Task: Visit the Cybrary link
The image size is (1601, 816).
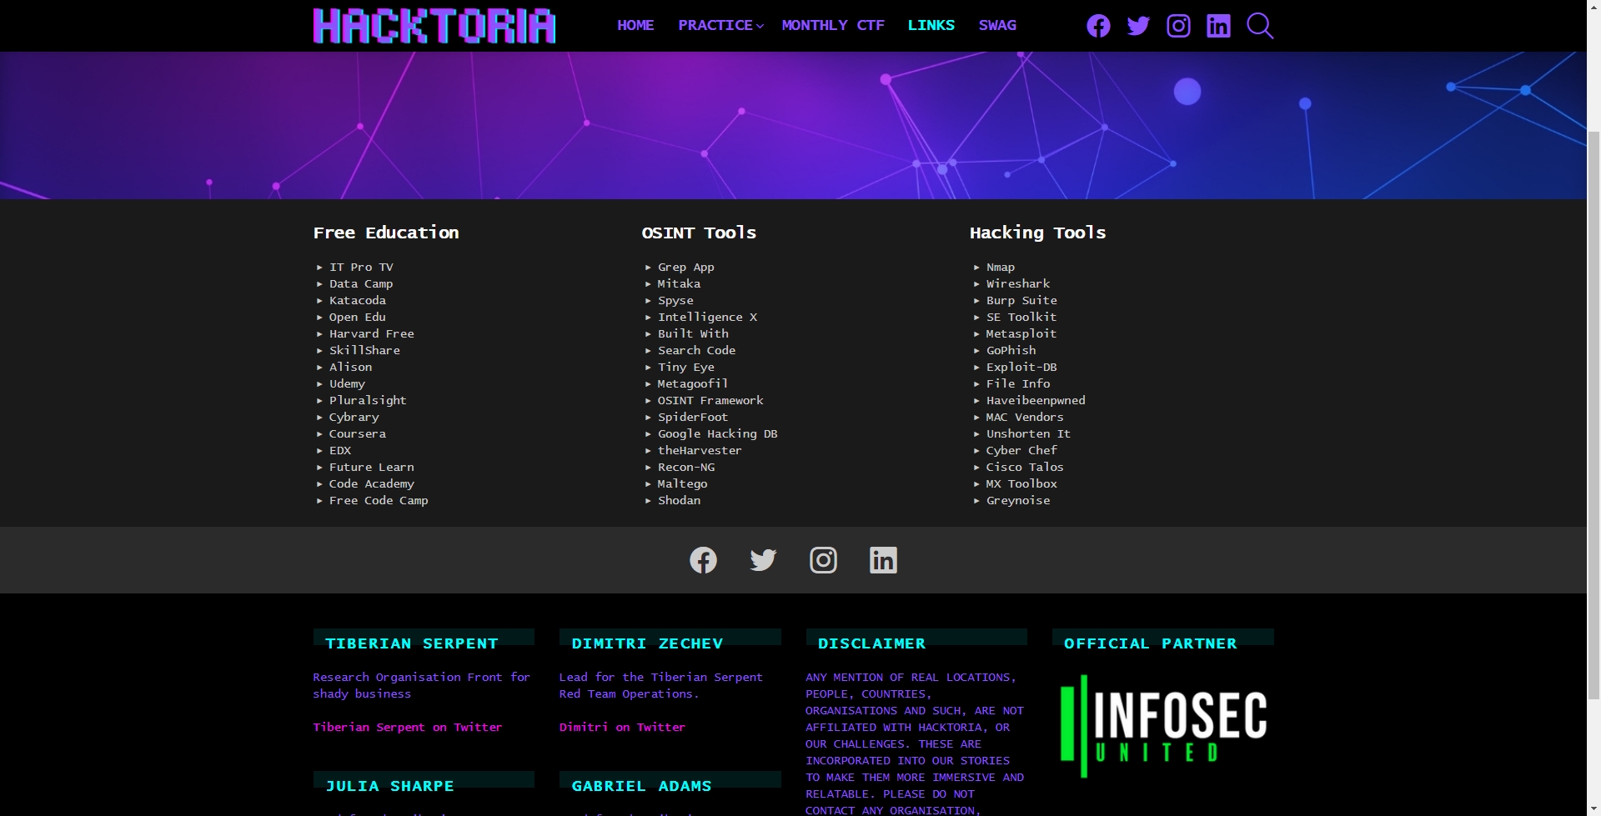Action: coord(354,417)
